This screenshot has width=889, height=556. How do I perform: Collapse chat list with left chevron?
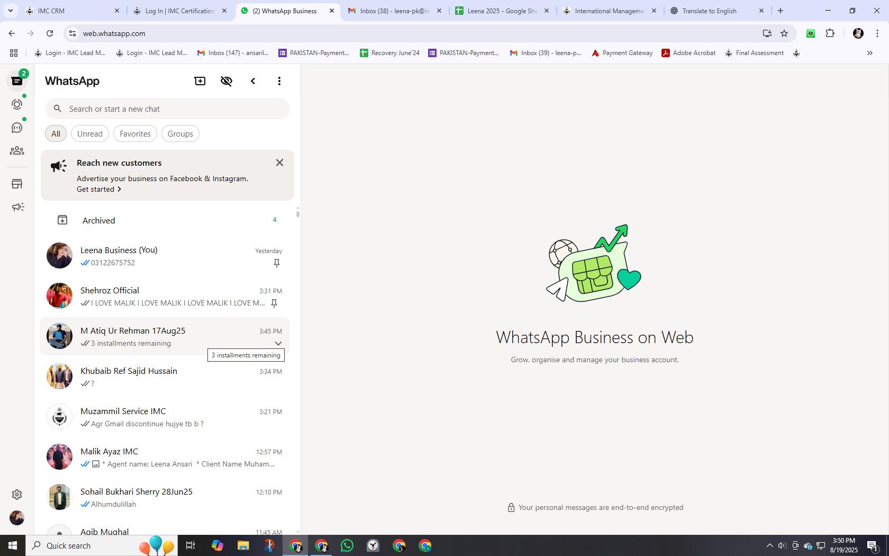pos(253,81)
